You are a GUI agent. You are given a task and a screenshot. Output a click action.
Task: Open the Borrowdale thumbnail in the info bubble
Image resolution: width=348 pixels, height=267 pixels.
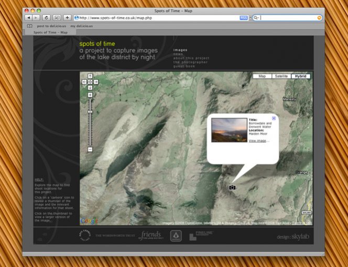(x=229, y=130)
